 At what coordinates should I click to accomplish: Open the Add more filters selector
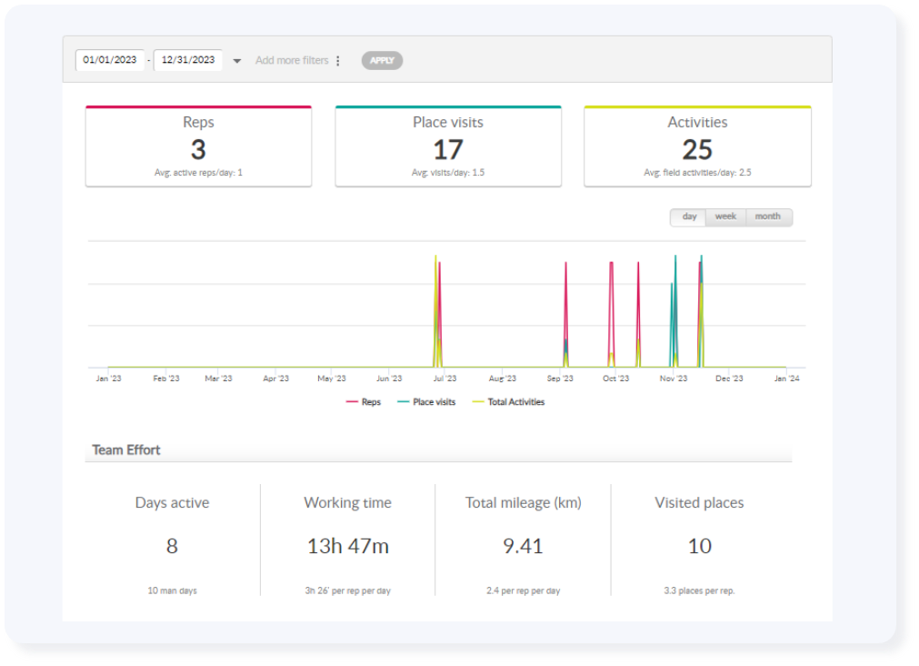tap(292, 61)
